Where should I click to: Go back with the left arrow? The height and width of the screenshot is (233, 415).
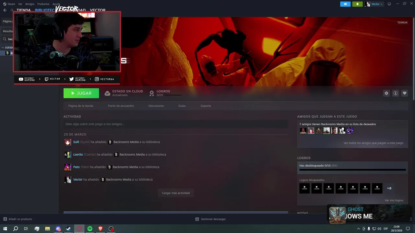point(5,10)
